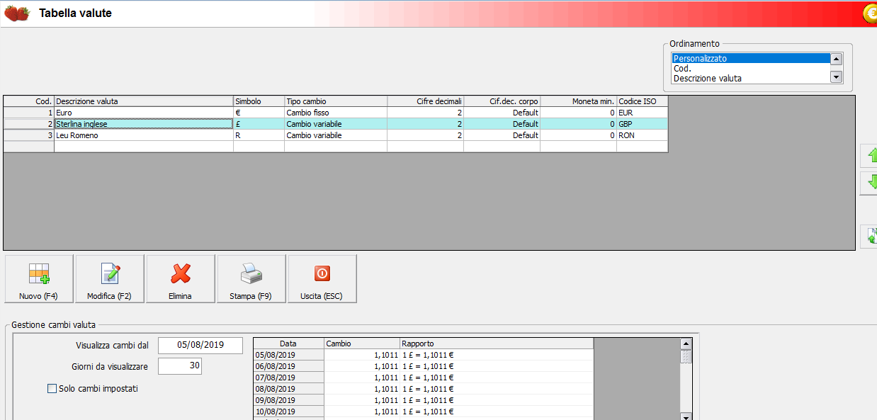Select the 08/08/2019 row in rates grid
This screenshot has height=420, width=877.
(x=424, y=389)
